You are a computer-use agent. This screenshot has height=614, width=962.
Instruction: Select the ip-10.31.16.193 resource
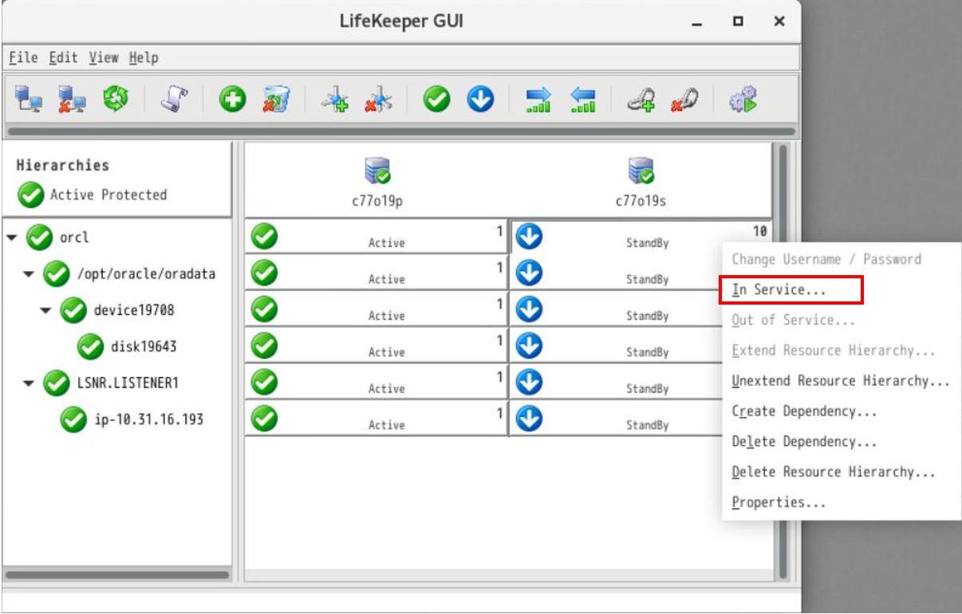148,419
